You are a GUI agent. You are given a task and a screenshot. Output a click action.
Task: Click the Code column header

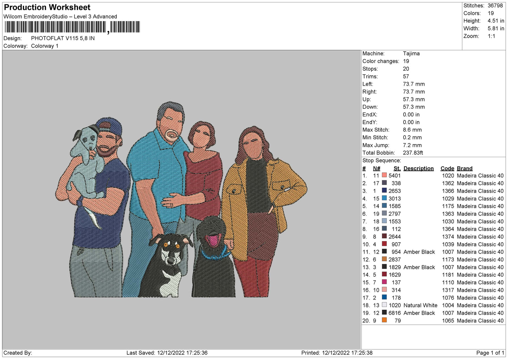point(447,168)
